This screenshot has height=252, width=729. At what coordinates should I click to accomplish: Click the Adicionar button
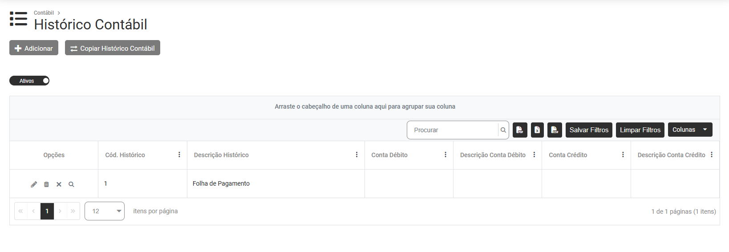[x=34, y=48]
